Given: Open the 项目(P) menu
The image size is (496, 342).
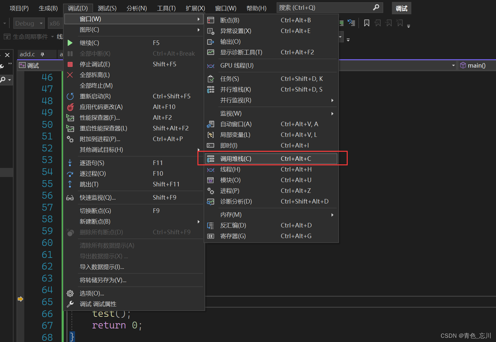Looking at the screenshot, I should point(19,8).
